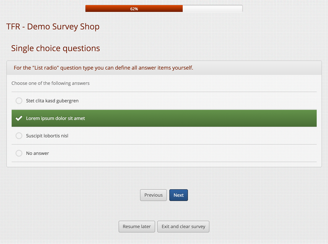Click the 62% label on progress bar
The width and height of the screenshot is (328, 244).
coord(134,9)
